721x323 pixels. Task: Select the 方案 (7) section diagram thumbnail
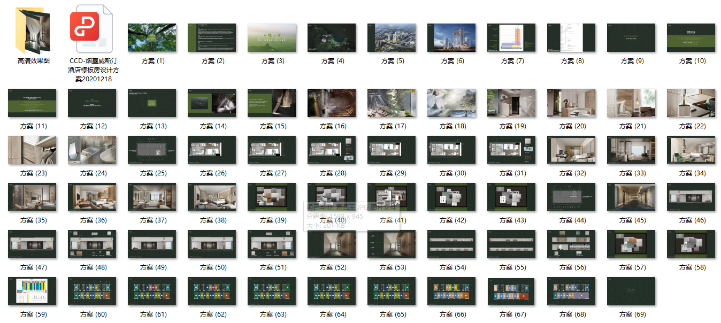(x=511, y=37)
